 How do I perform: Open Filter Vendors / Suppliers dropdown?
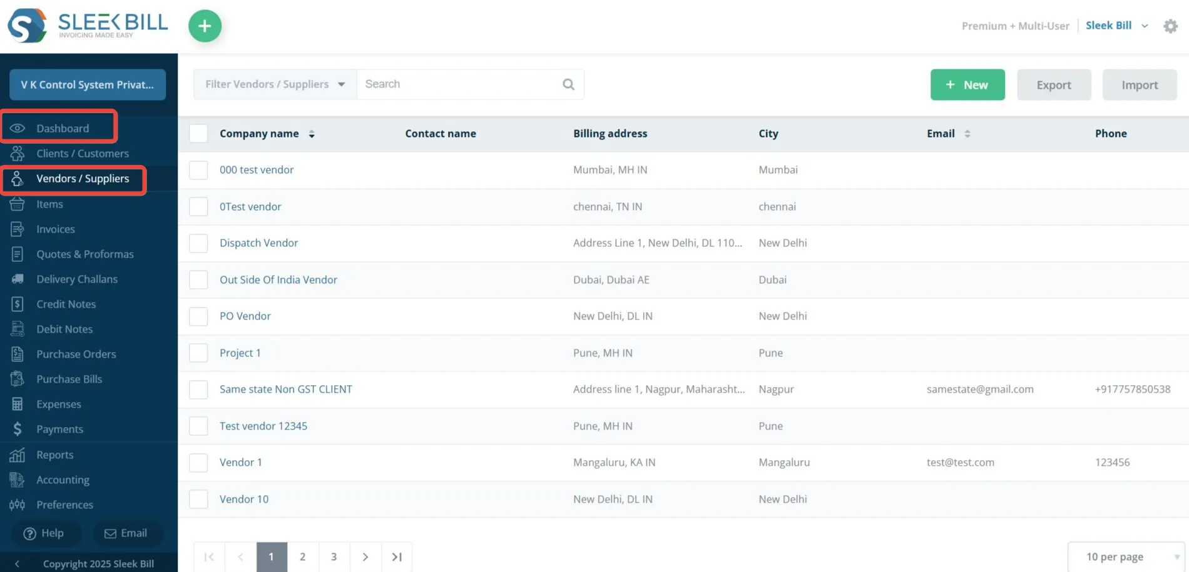pos(275,84)
